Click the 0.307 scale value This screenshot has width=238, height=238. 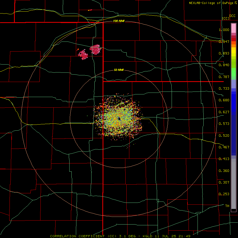click(x=224, y=182)
